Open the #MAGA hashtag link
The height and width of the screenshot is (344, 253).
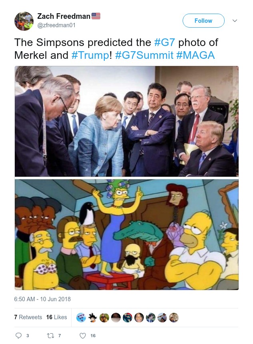pos(195,55)
